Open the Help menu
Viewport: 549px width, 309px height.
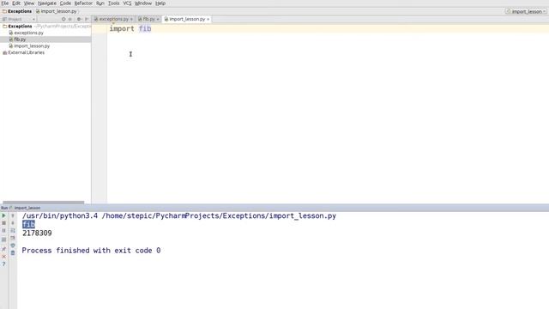click(x=160, y=3)
